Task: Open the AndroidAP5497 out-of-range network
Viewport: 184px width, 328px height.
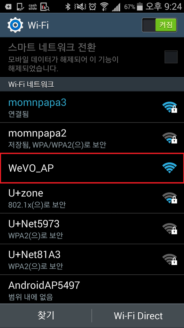Action: 92,289
